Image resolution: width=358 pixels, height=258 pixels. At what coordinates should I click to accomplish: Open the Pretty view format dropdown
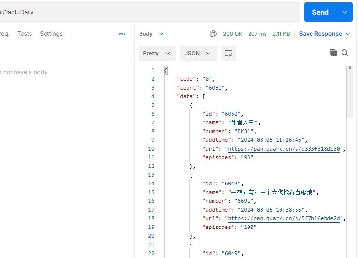click(x=157, y=53)
